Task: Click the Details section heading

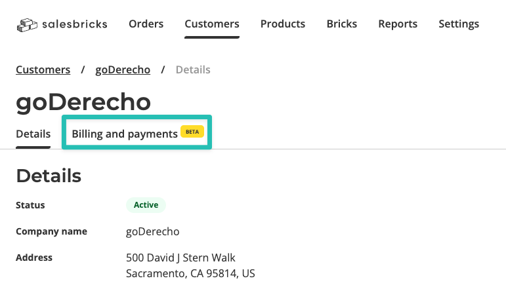Action: click(x=49, y=176)
